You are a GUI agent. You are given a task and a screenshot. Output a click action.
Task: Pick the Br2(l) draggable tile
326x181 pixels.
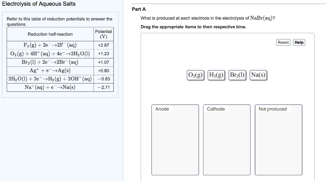click(x=237, y=75)
